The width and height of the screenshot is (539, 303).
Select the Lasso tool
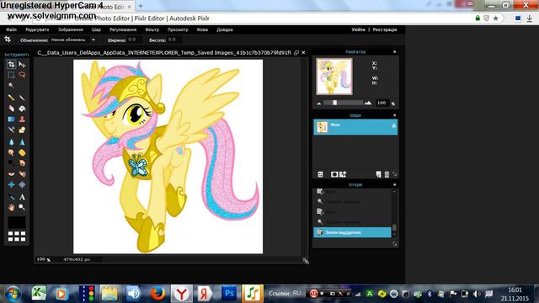tap(22, 75)
